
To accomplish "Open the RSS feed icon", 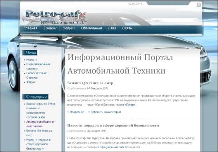I will coord(199,5).
